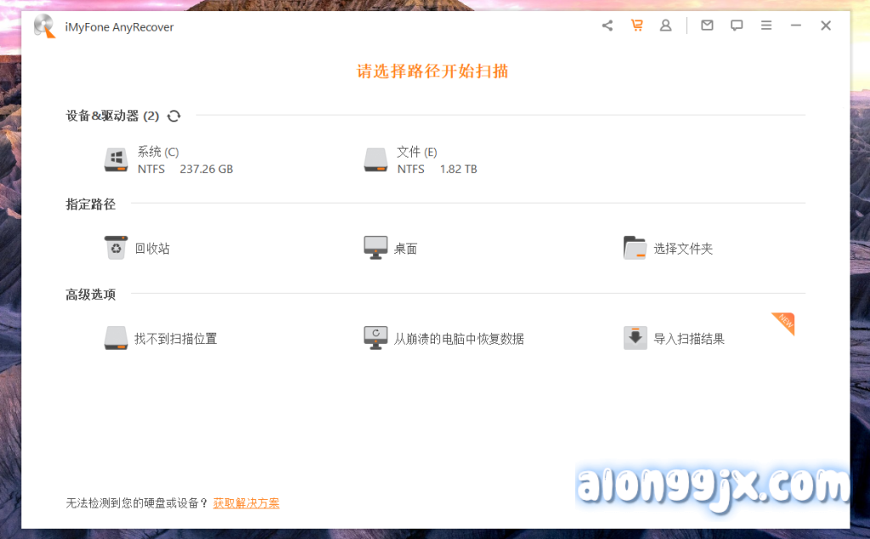
Task: Minimize the AnyRecover window
Action: [x=796, y=25]
